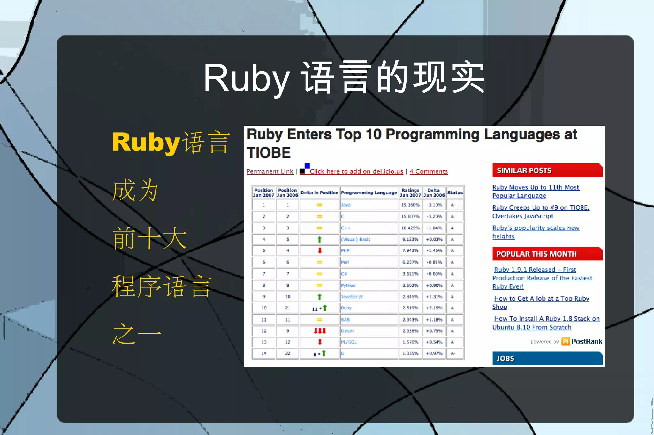Click the Delphi language link
The image size is (654, 435).
(x=348, y=331)
